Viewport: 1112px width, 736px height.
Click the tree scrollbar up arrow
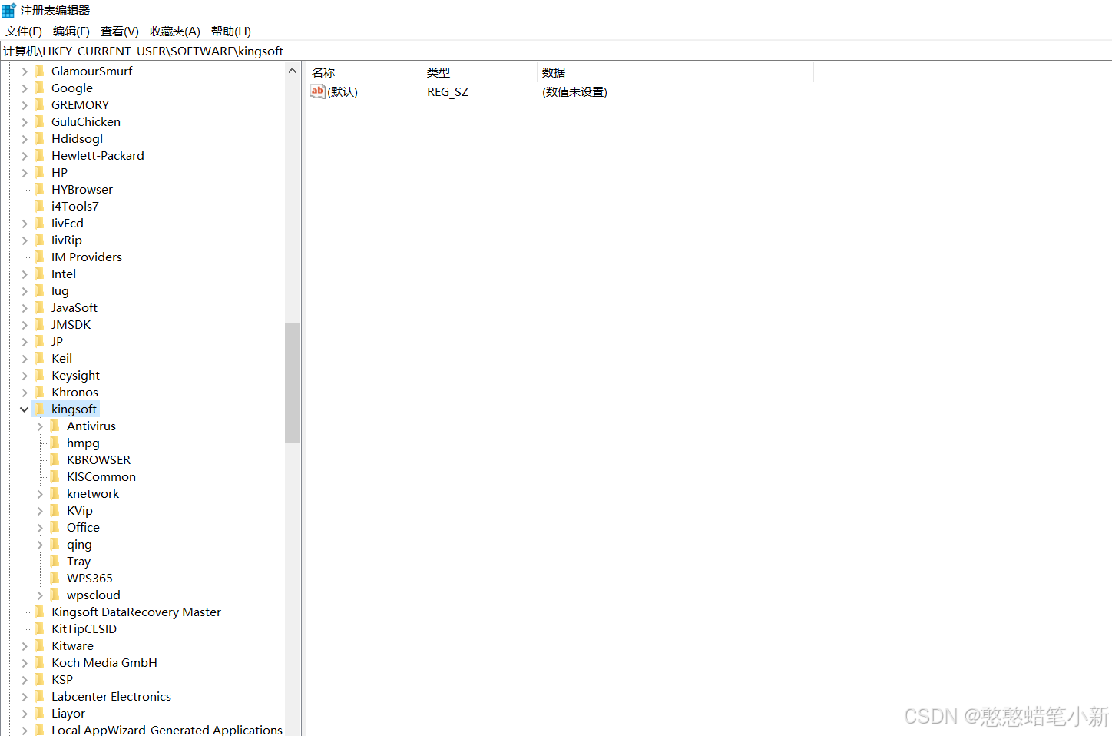(292, 71)
